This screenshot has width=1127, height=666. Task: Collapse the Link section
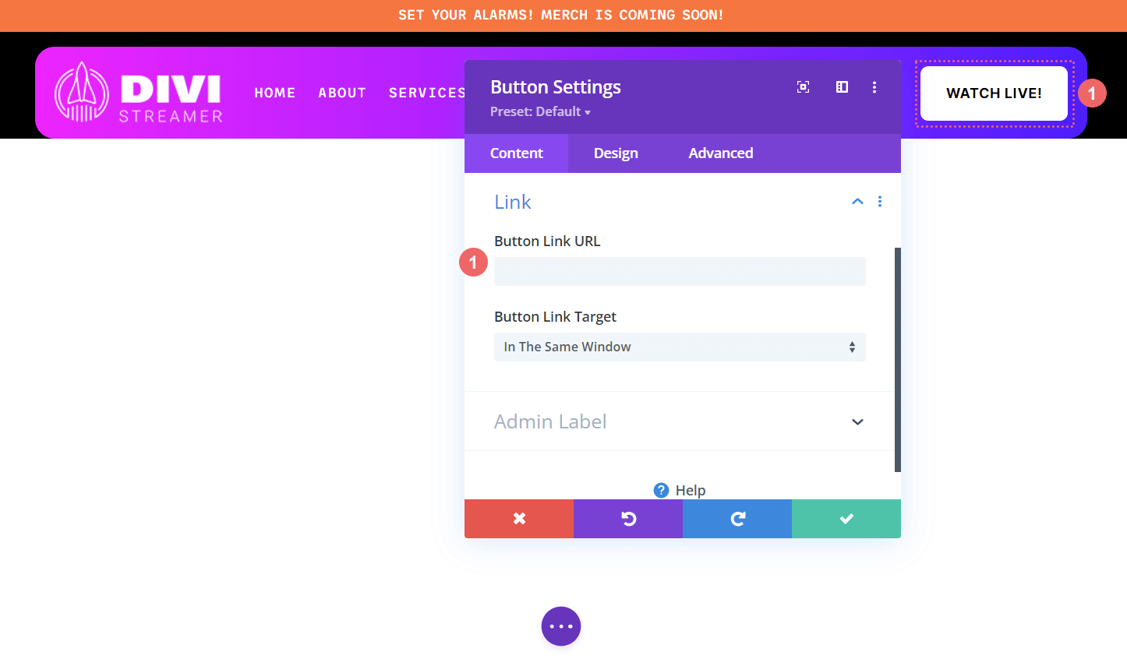coord(857,201)
